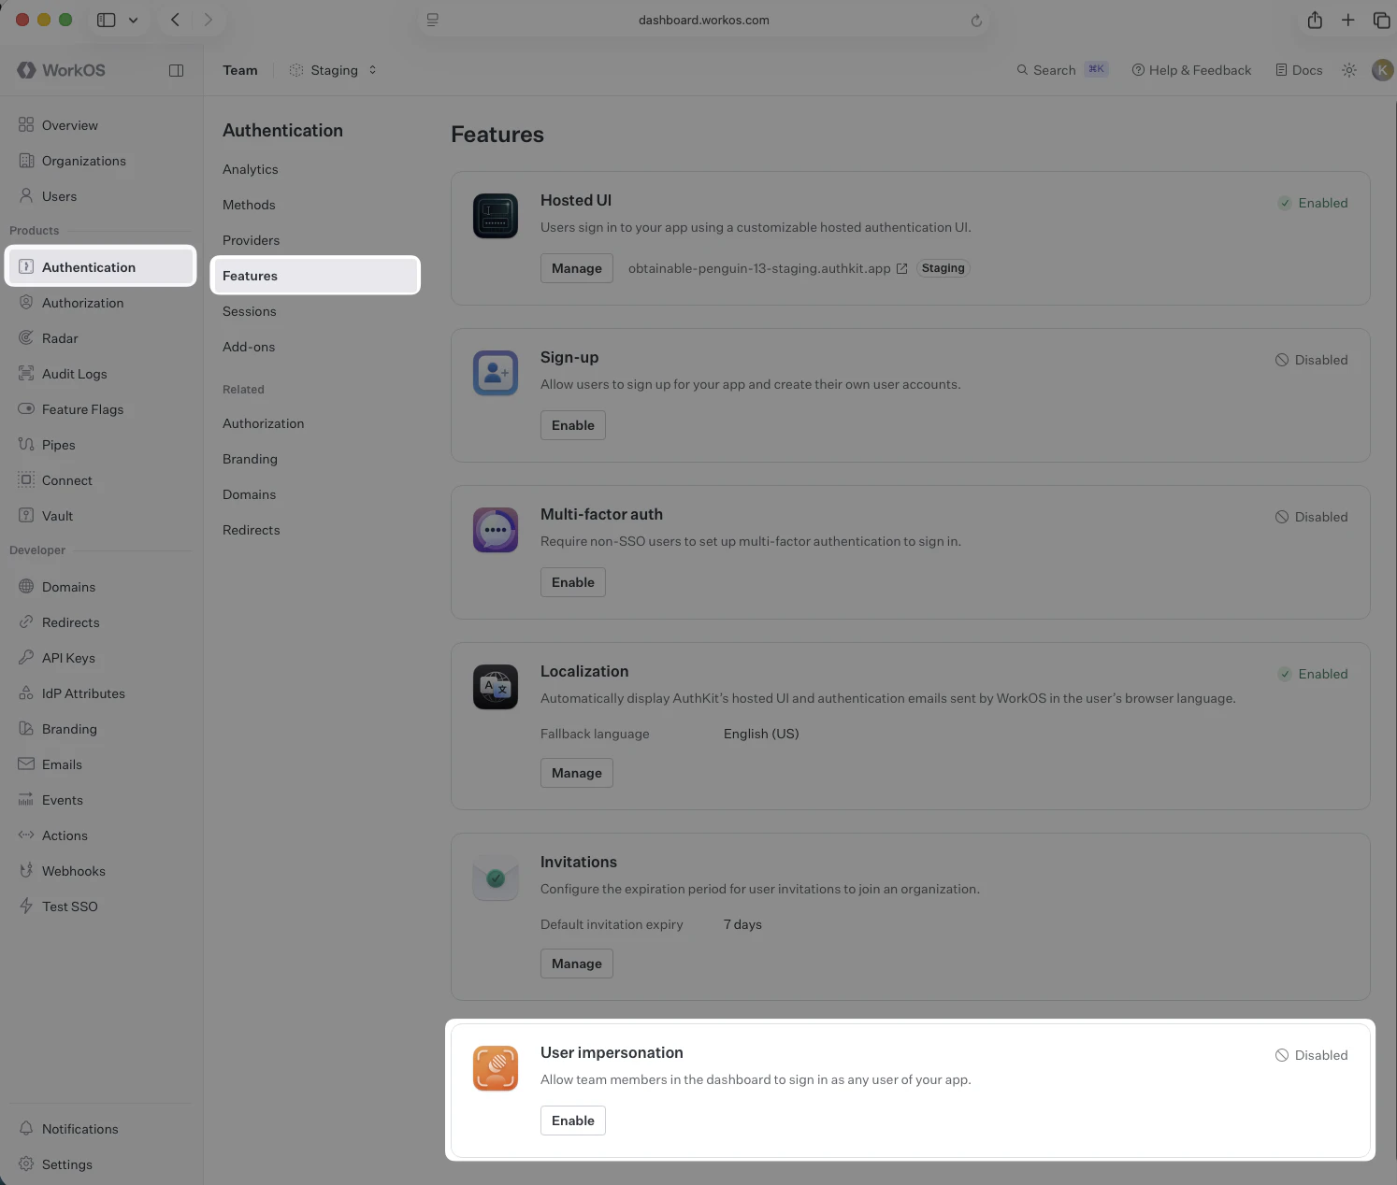Image resolution: width=1397 pixels, height=1185 pixels.
Task: Click the Test SSO lightning icon
Action: point(26,907)
